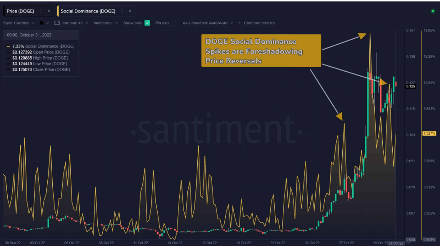The image size is (440, 246).
Task: Click the green live status dot
Action: pyautogui.click(x=433, y=11)
